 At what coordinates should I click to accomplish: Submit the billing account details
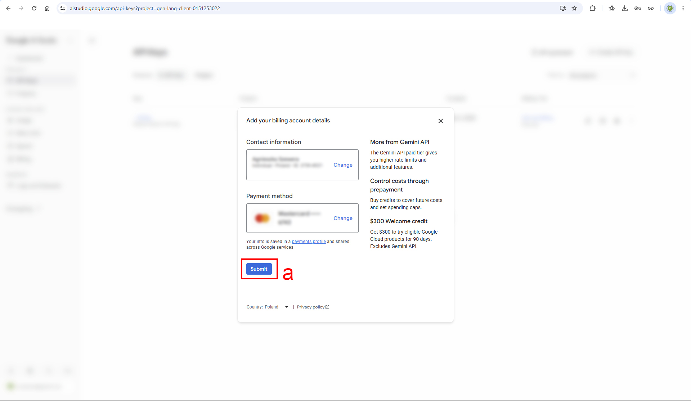pyautogui.click(x=259, y=269)
